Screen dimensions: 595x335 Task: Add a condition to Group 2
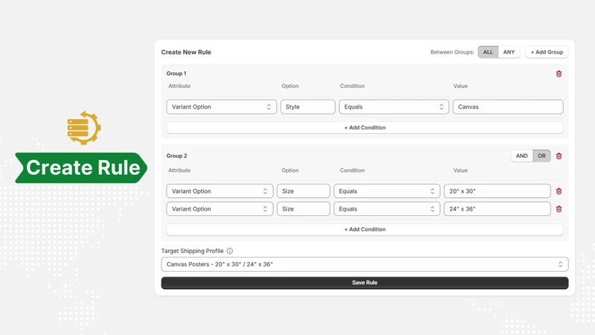pyautogui.click(x=364, y=229)
